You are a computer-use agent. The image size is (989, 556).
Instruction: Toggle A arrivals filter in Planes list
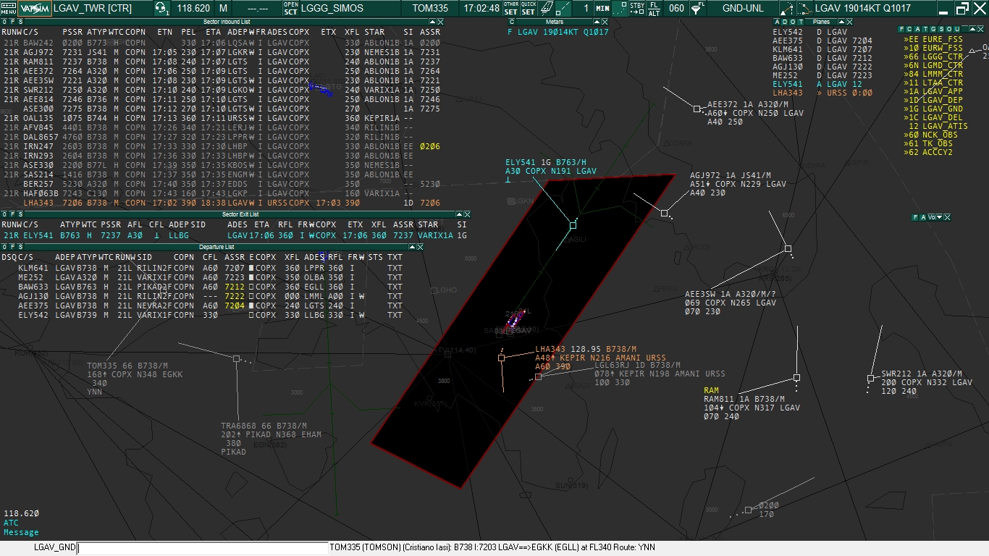point(777,22)
